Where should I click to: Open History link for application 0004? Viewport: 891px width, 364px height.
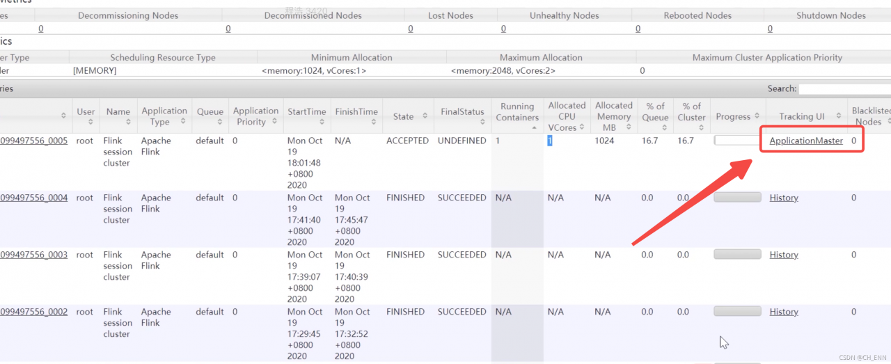point(784,198)
